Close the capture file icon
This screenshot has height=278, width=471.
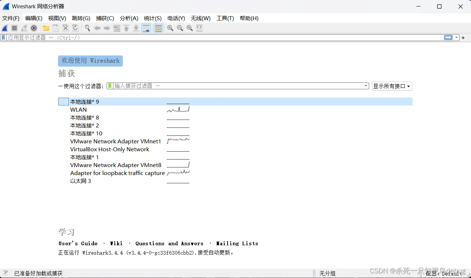click(x=66, y=28)
